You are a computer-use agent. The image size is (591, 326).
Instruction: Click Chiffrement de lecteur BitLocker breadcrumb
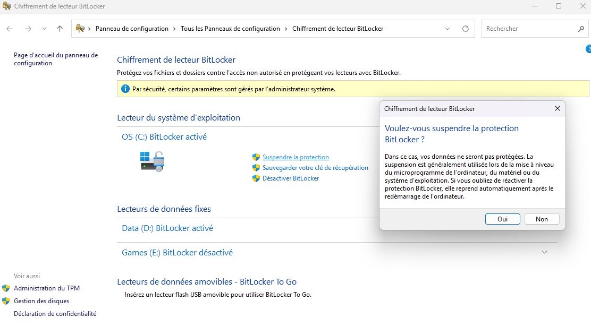coord(337,29)
